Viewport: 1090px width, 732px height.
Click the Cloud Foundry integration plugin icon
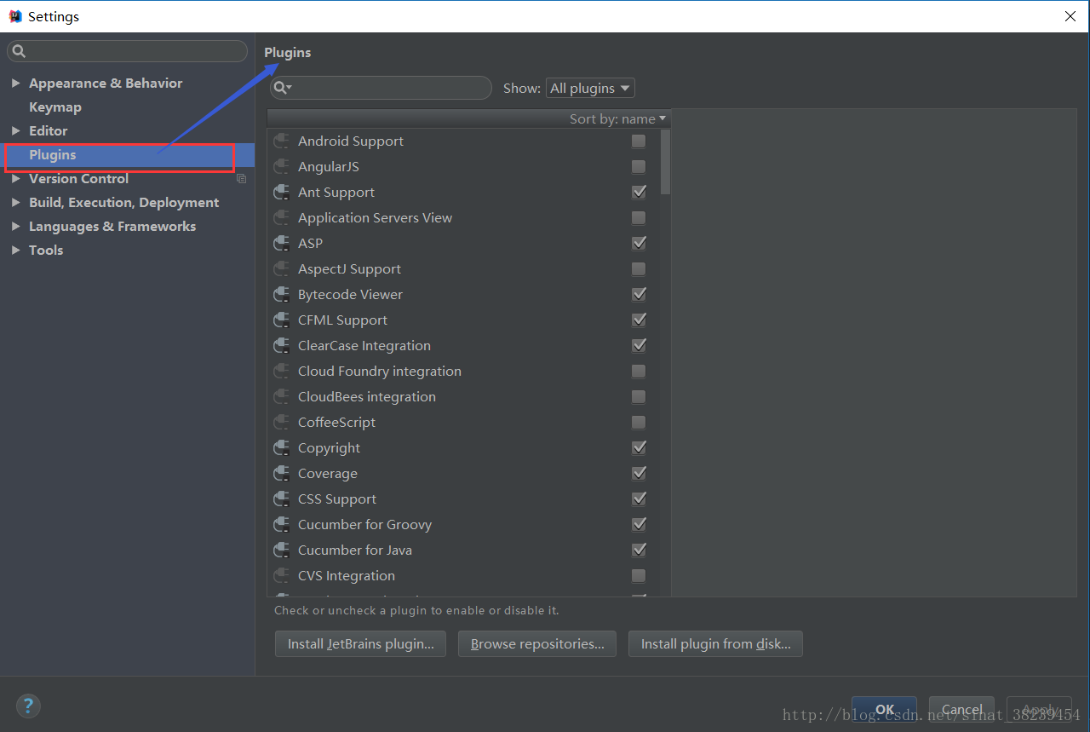pyautogui.click(x=281, y=372)
